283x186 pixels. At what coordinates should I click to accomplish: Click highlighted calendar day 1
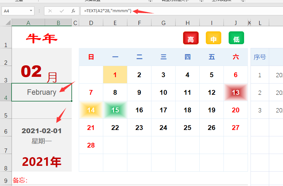[x=115, y=75]
